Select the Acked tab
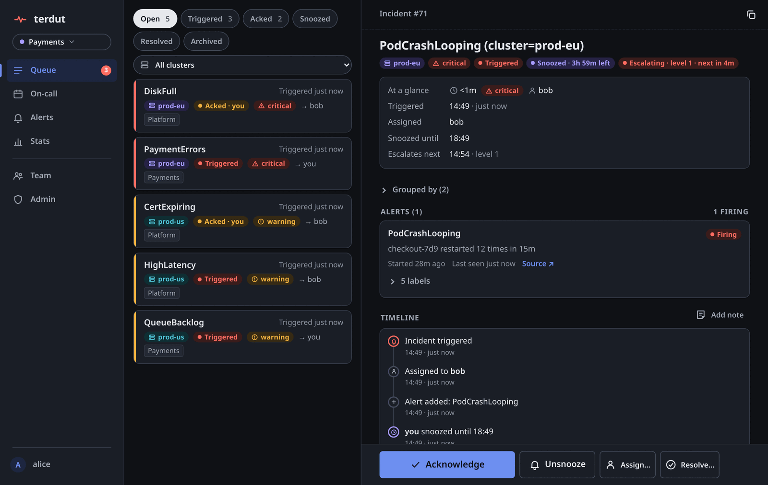The height and width of the screenshot is (485, 768). click(266, 19)
